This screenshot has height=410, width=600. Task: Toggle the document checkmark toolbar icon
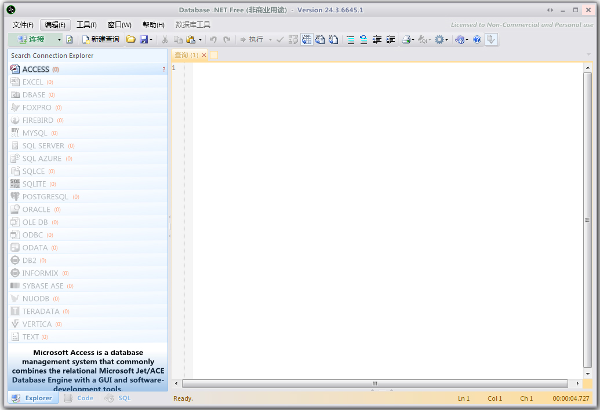tap(491, 39)
